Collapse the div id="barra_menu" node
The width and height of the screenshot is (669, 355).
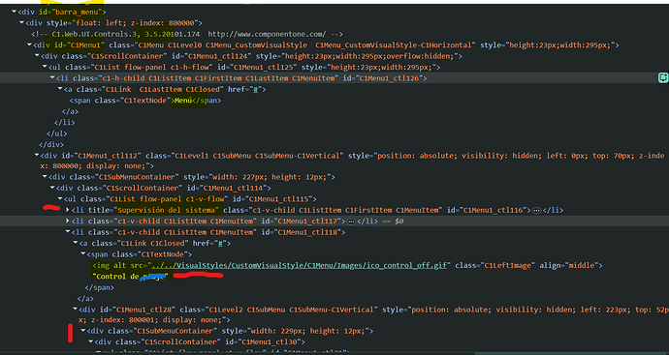(15, 12)
